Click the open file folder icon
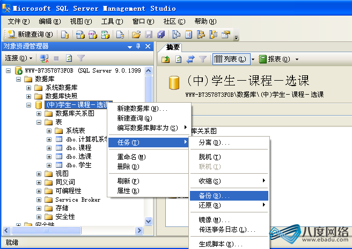 pos(136,34)
